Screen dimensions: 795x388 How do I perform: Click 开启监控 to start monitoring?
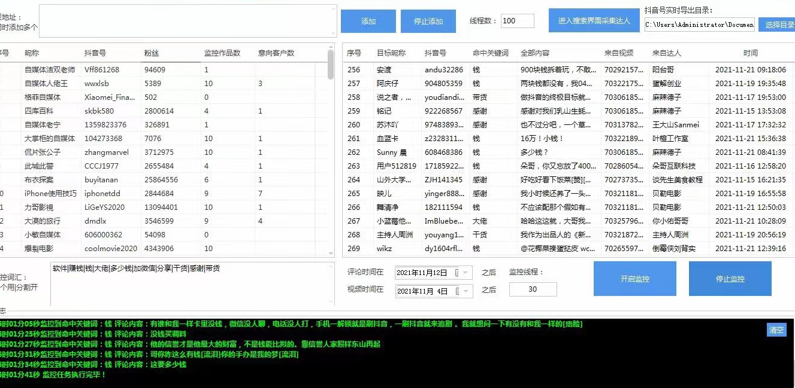(634, 279)
